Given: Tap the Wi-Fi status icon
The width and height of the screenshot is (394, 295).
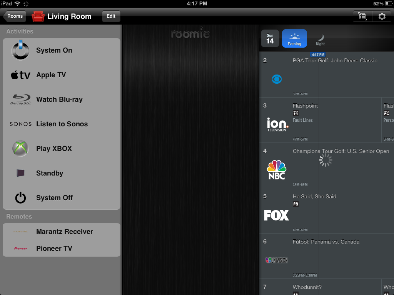Looking at the screenshot, I should pos(17,3).
